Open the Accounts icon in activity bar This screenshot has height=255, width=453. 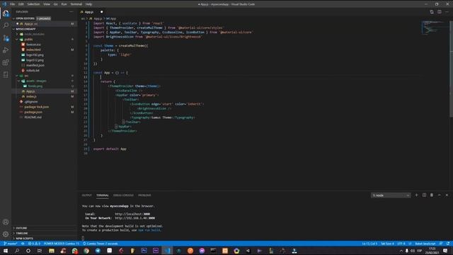coord(6,222)
